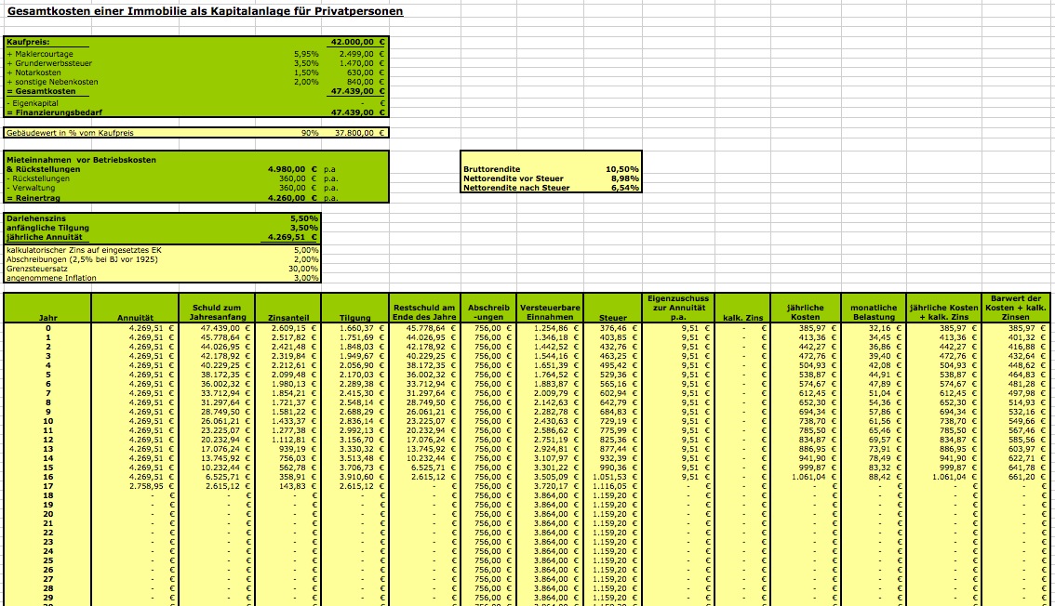Click the year 13 Zinsanteil value 939,19 €
This screenshot has width=1055, height=606.
(x=298, y=450)
